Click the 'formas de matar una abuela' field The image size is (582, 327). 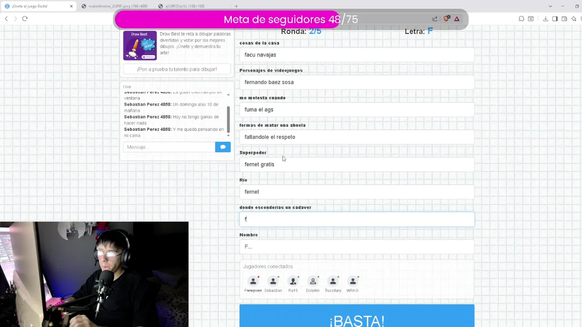(357, 137)
